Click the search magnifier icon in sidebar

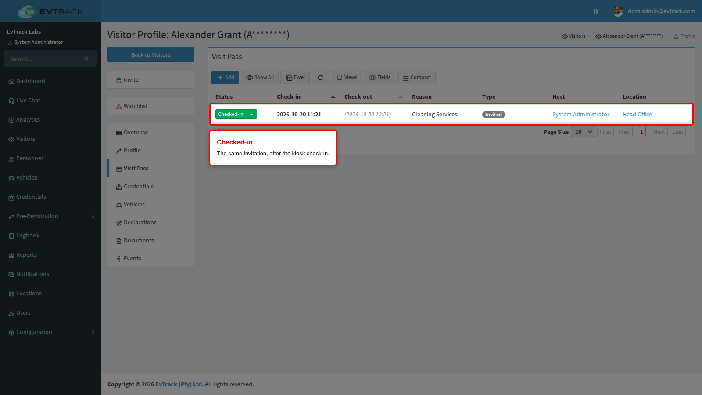[87, 59]
